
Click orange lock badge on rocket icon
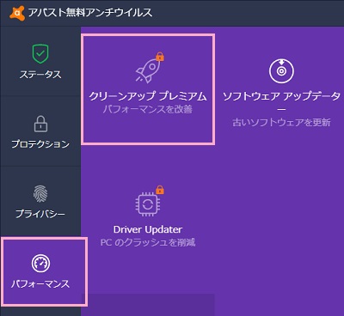tap(160, 57)
